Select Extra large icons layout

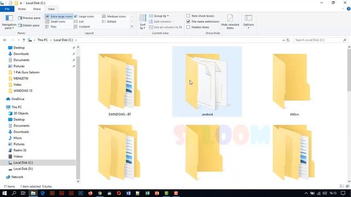59,16
